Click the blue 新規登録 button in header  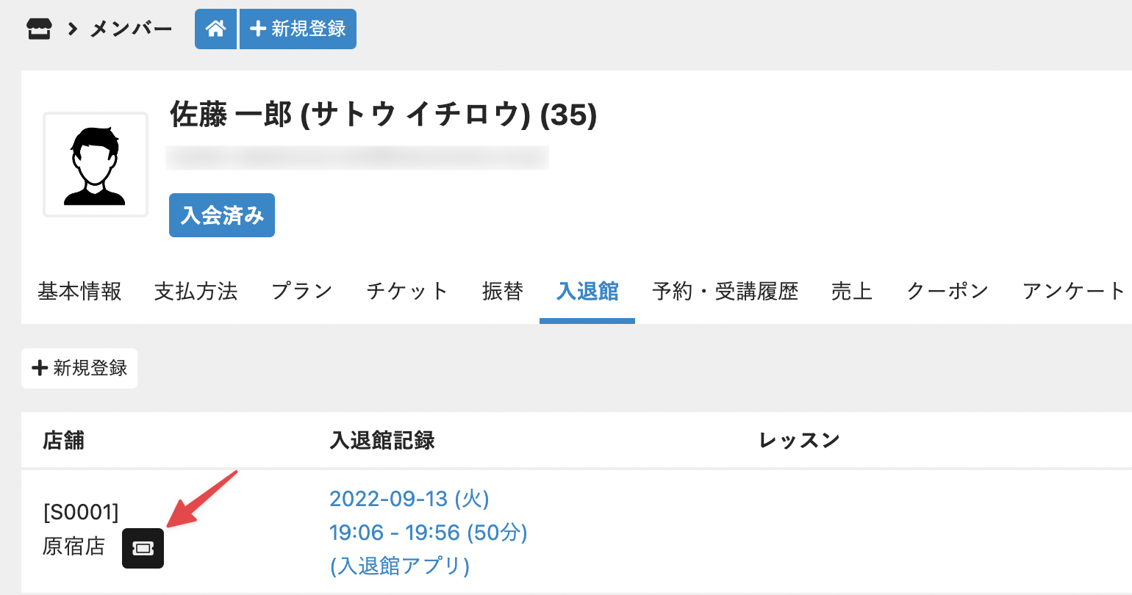(298, 29)
